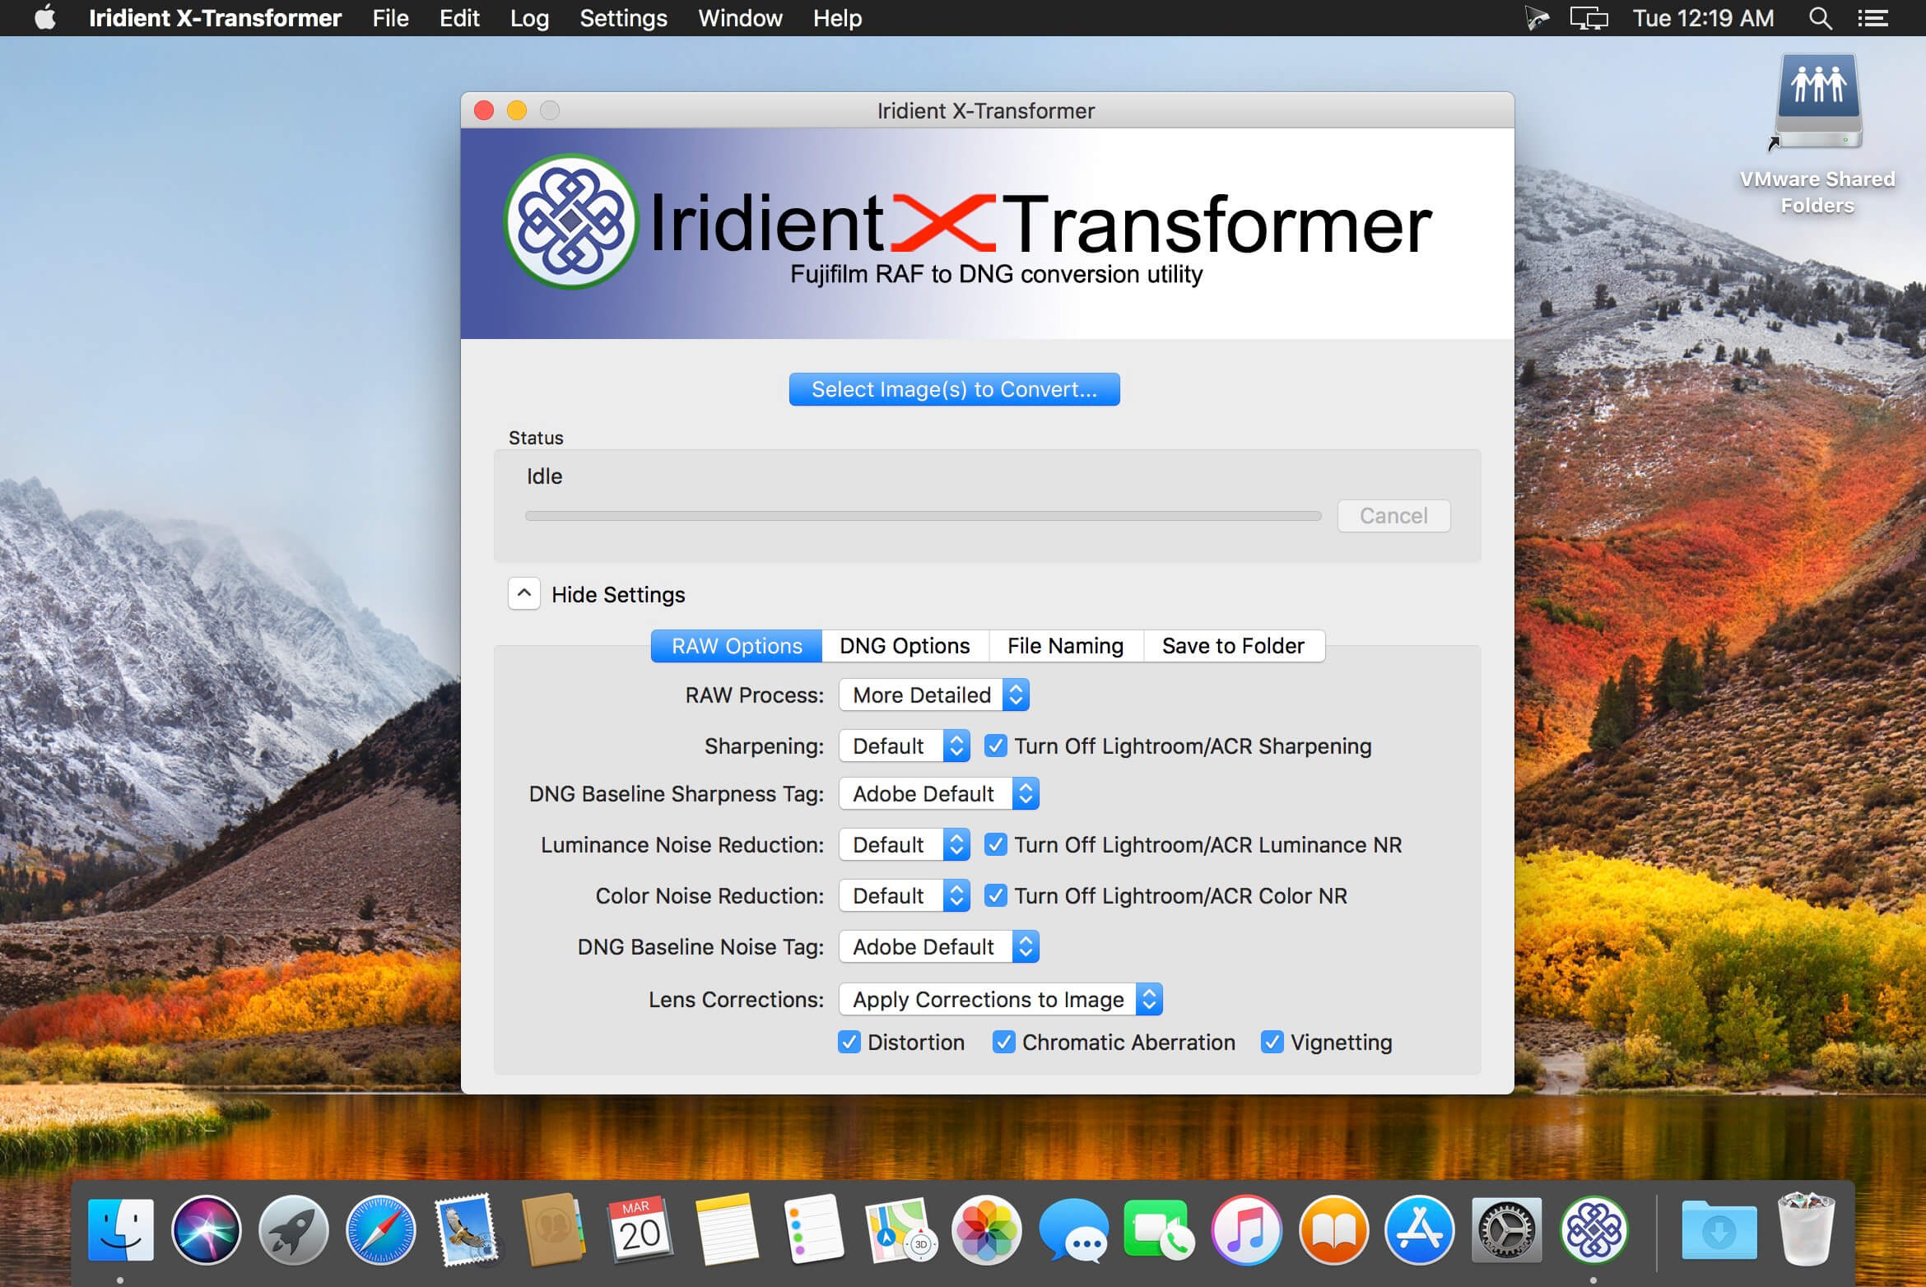The image size is (1926, 1287).
Task: Uncheck Turn Off Lightroom/ACR Sharpening
Action: (995, 746)
